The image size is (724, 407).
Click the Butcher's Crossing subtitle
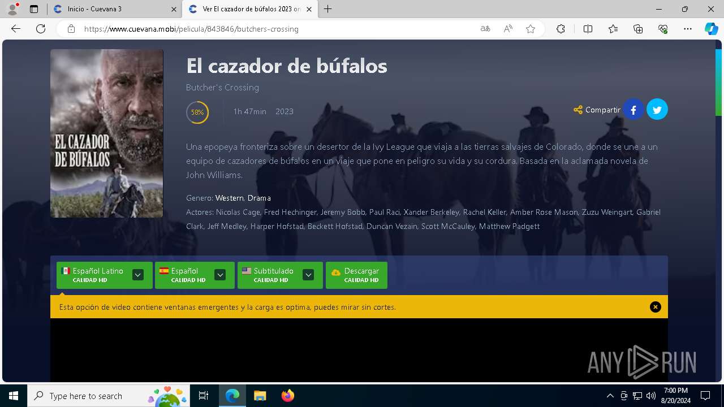(x=222, y=87)
